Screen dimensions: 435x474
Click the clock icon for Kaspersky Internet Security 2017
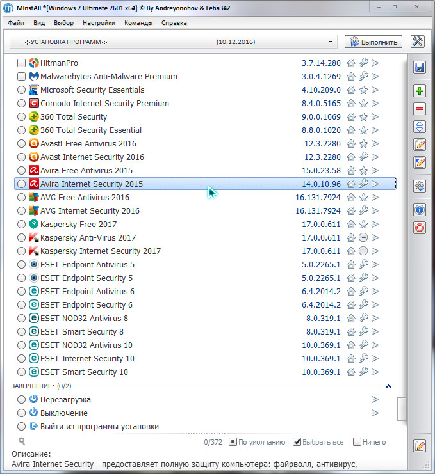pos(363,251)
